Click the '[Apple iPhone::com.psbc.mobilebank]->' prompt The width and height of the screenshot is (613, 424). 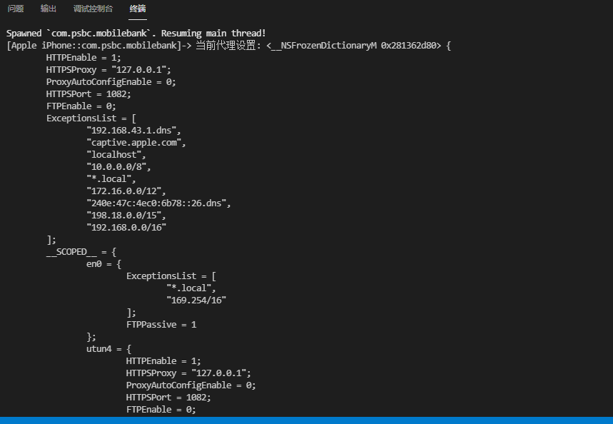(x=99, y=46)
